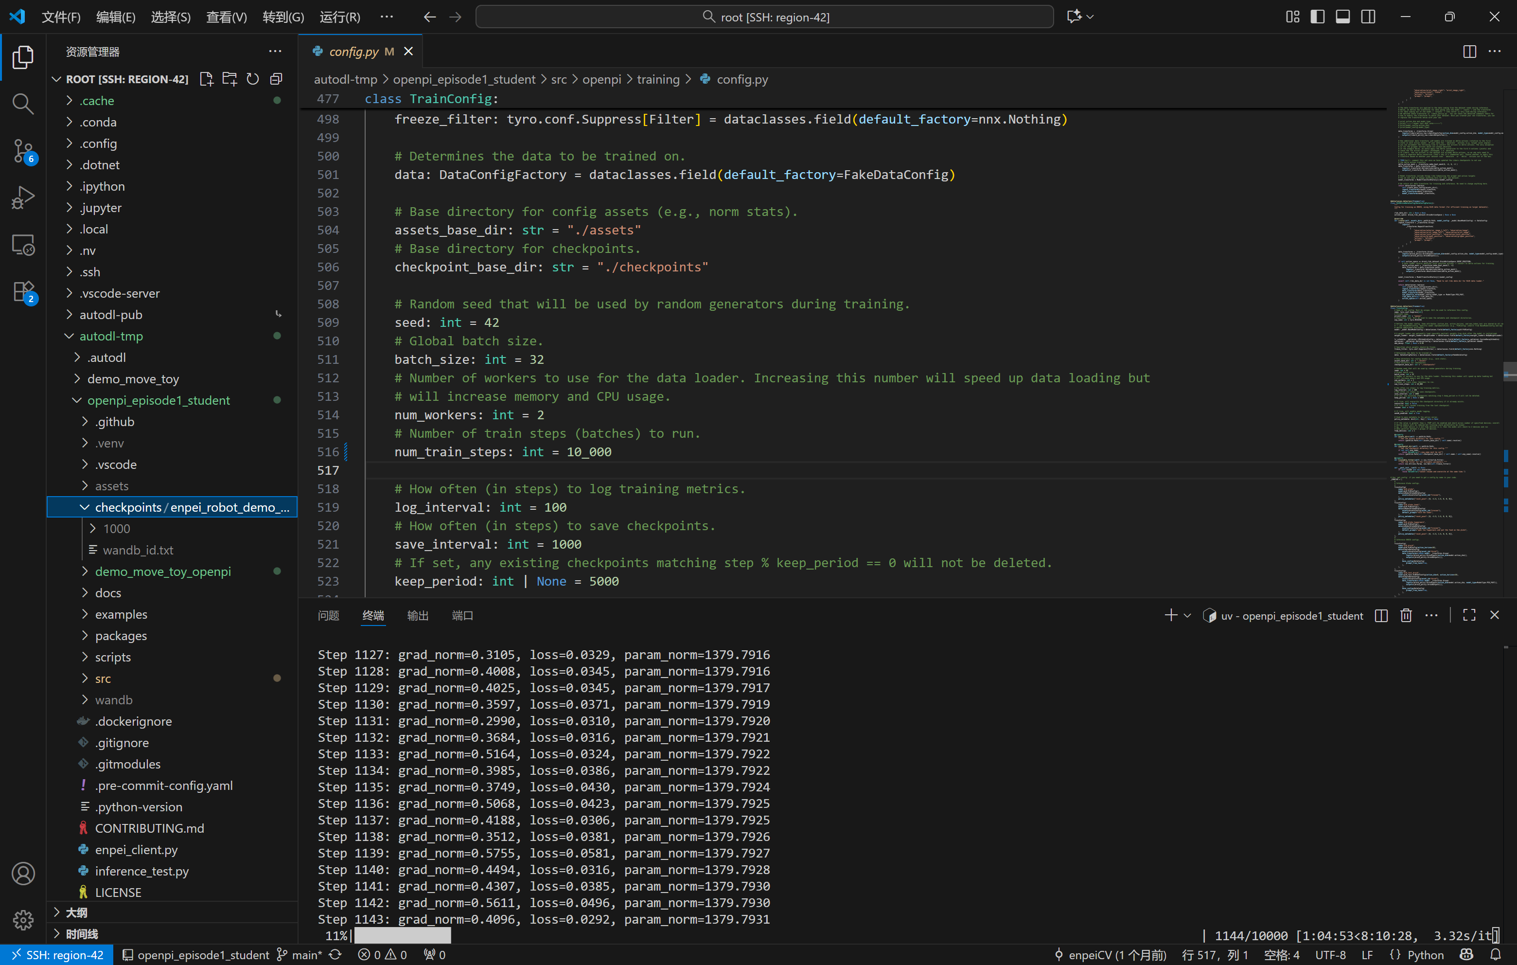Image resolution: width=1517 pixels, height=965 pixels.
Task: Click the SSH: region-42 remote indicator
Action: (x=57, y=955)
